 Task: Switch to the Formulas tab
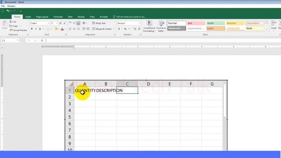58,17
